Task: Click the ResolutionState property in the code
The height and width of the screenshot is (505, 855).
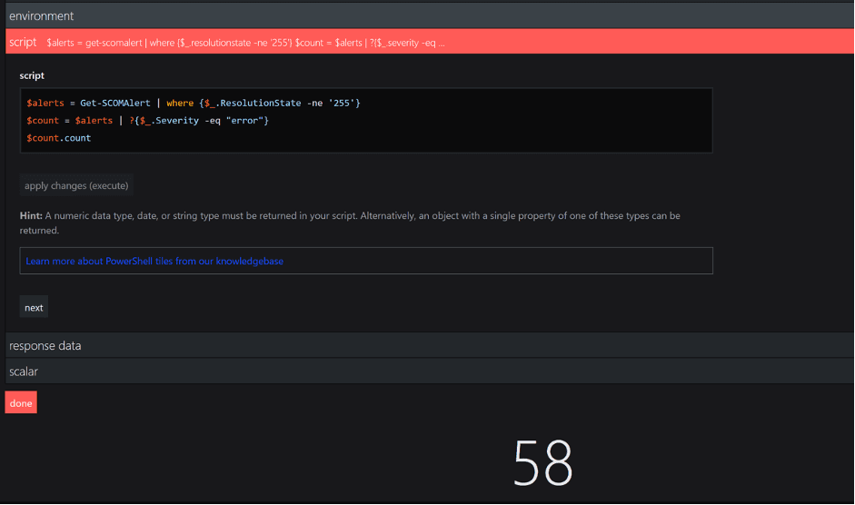Action: point(260,104)
